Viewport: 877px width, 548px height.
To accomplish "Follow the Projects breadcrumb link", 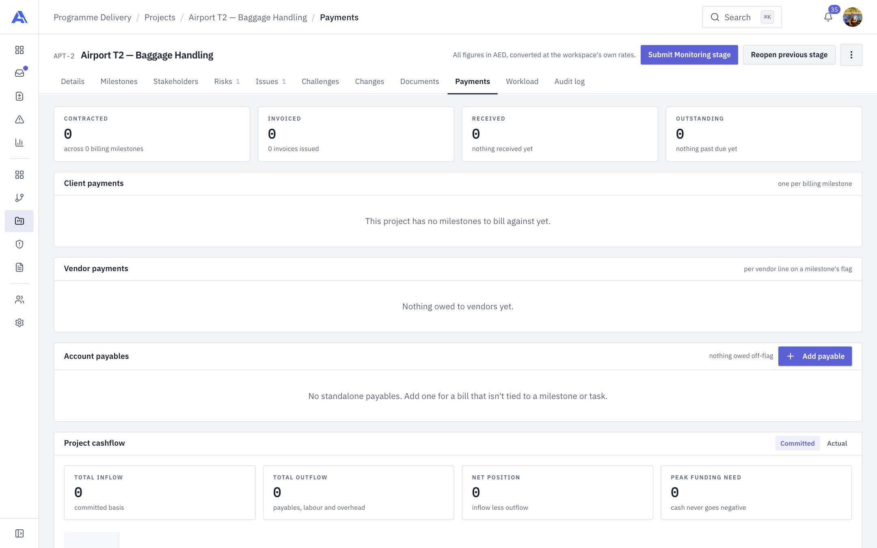I will click(160, 17).
